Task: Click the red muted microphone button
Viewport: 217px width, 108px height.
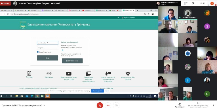Action: [x=100, y=105]
